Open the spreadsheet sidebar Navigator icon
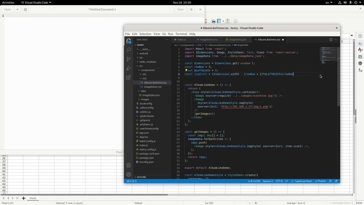The image size is (364, 205). coord(360,63)
